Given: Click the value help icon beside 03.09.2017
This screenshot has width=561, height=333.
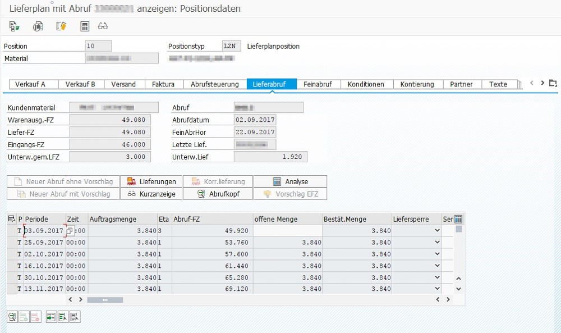Looking at the screenshot, I should [70, 231].
